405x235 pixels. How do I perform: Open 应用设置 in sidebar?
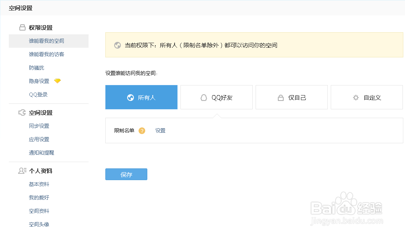pyautogui.click(x=39, y=139)
